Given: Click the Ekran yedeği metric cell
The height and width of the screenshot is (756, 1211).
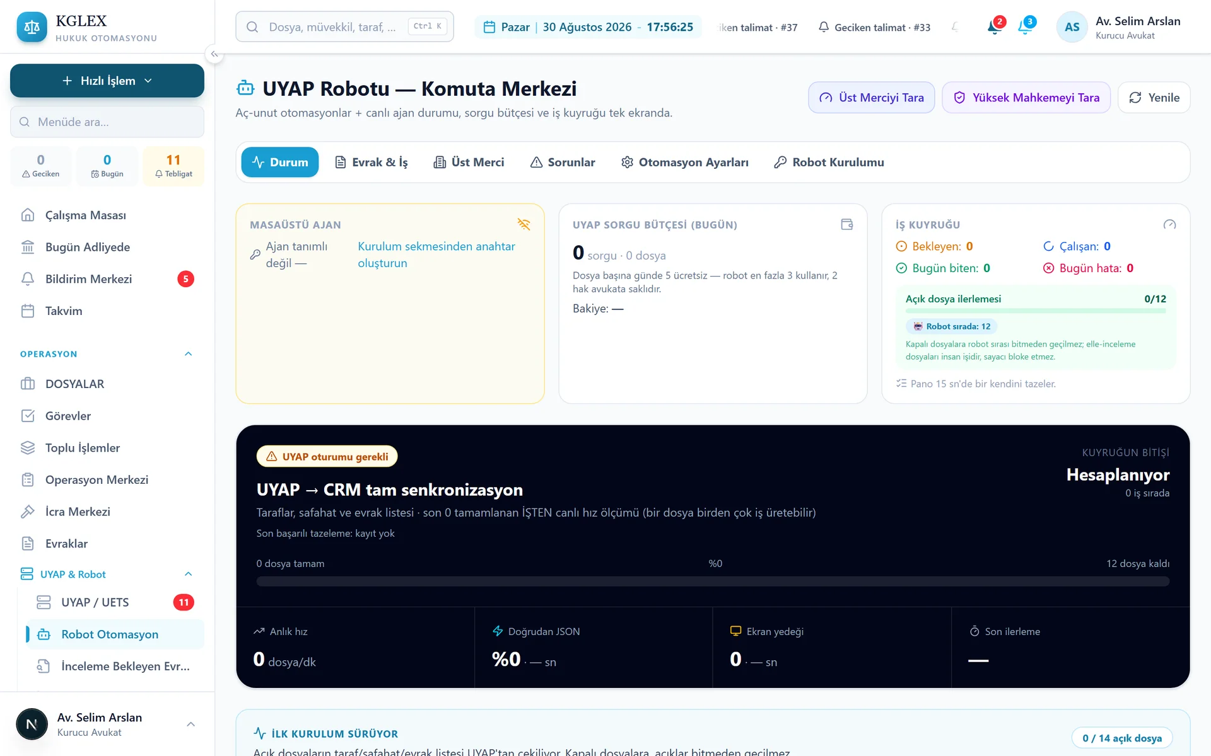Looking at the screenshot, I should pyautogui.click(x=832, y=648).
